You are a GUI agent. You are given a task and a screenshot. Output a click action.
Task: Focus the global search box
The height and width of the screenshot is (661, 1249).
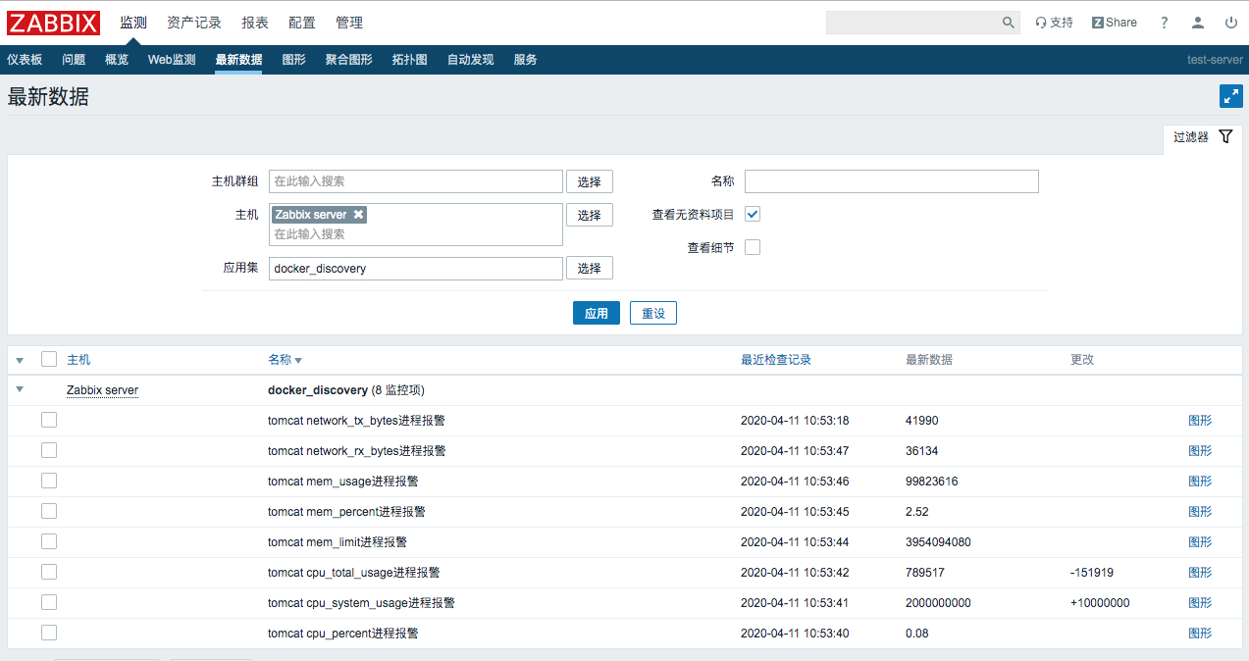click(912, 23)
